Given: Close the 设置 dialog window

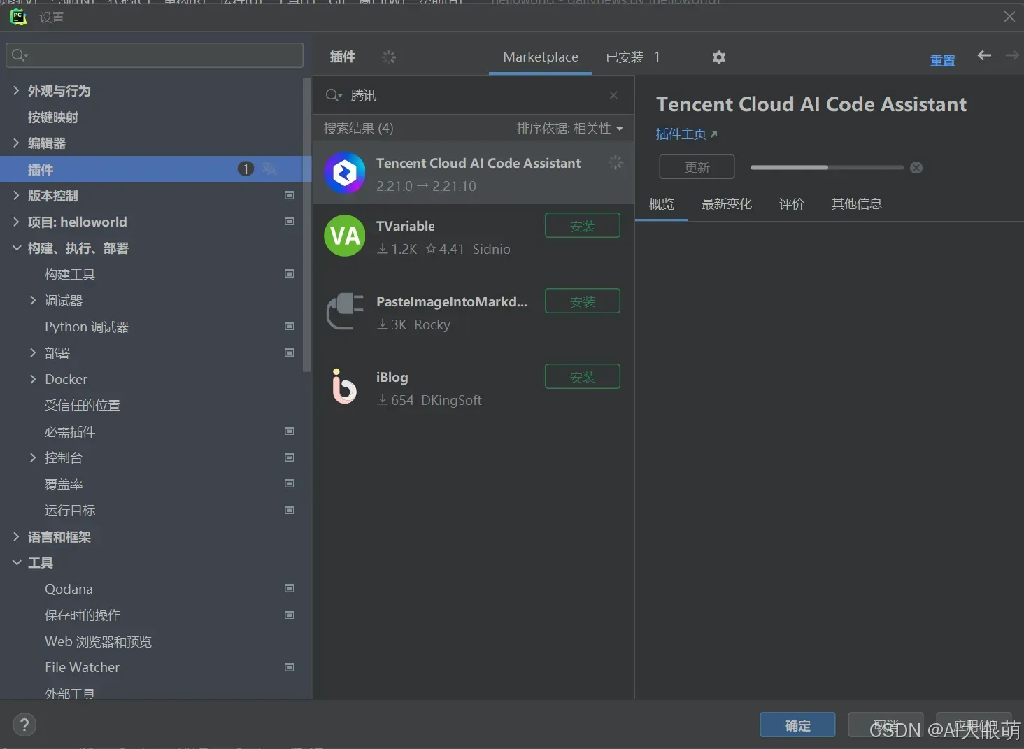Looking at the screenshot, I should tap(1009, 16).
